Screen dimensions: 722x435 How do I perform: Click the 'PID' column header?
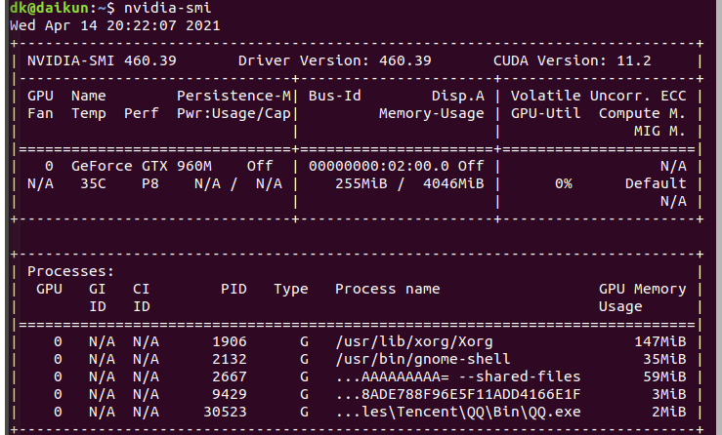[234, 289]
